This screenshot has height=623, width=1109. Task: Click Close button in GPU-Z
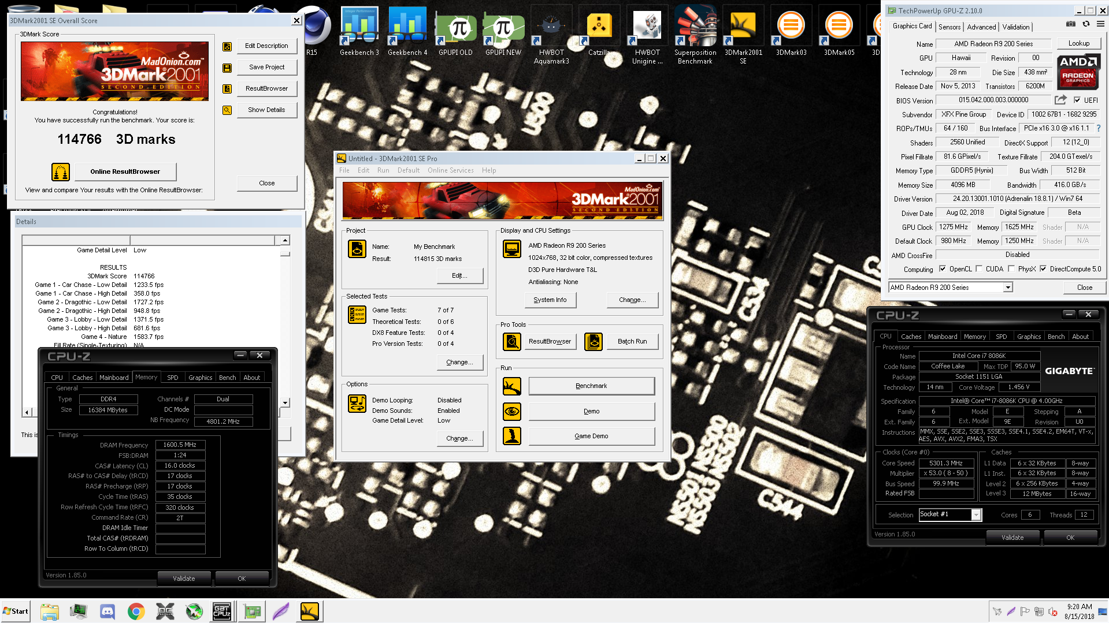1084,288
